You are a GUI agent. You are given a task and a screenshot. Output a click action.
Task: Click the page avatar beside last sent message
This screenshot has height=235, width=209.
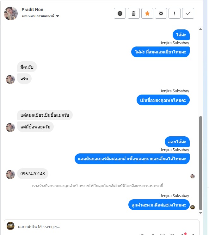pyautogui.click(x=193, y=207)
